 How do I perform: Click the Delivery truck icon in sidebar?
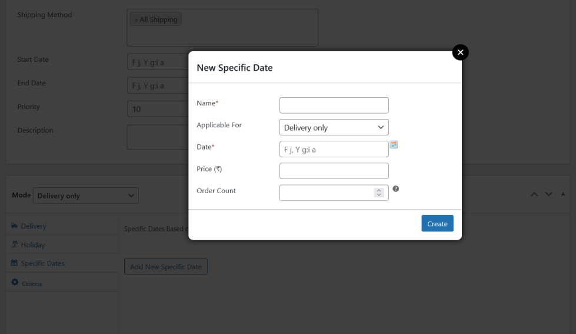click(x=14, y=226)
